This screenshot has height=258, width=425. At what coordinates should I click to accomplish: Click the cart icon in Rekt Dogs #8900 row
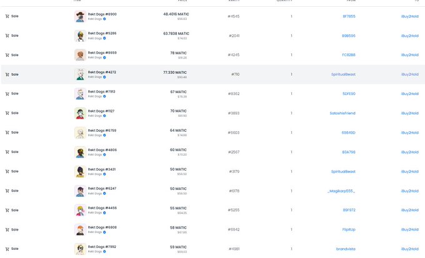[7, 16]
